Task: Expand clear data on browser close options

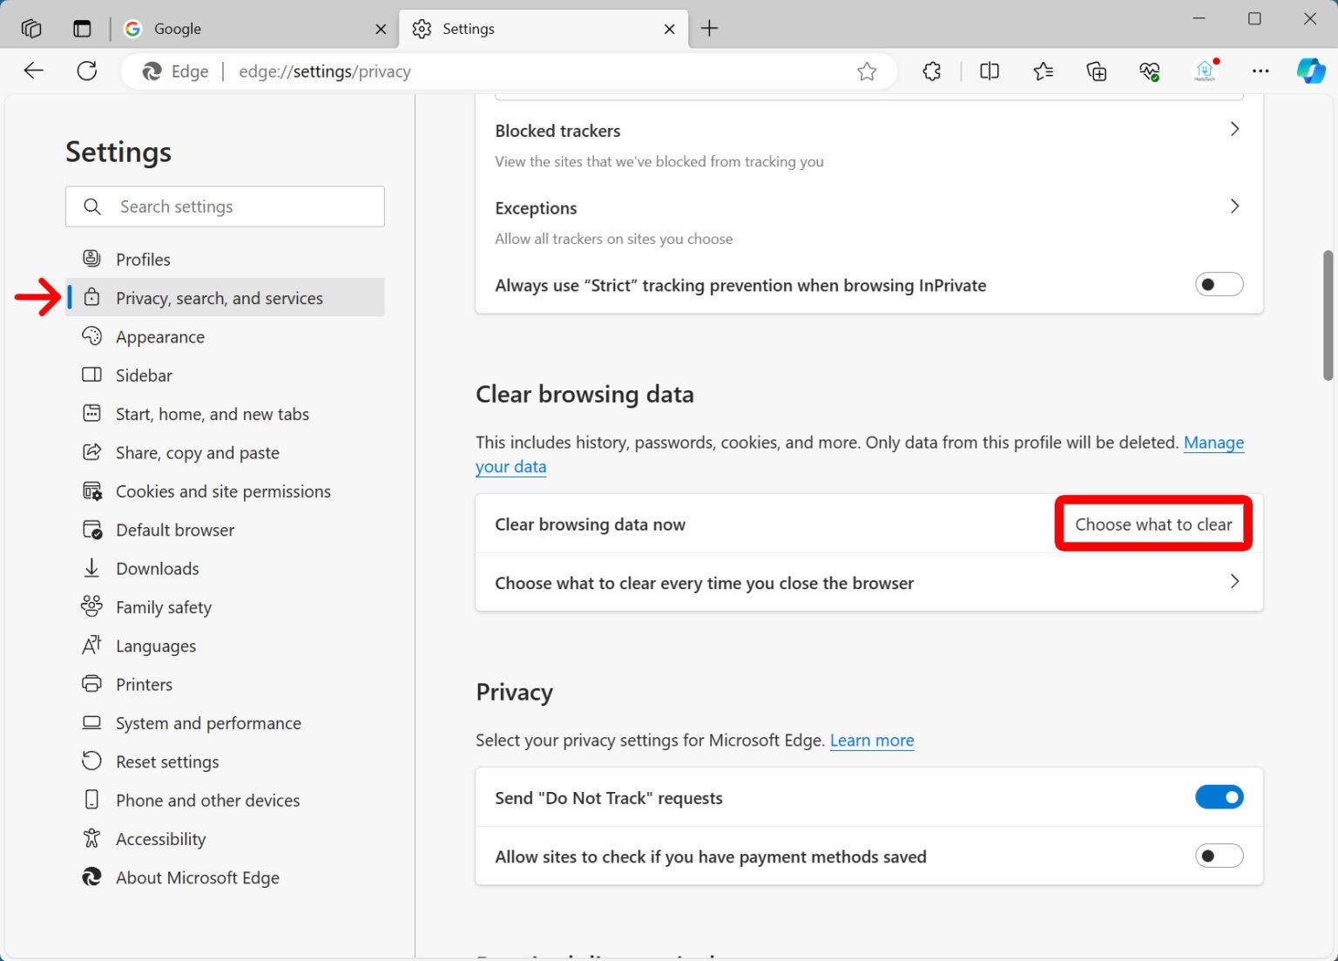Action: pos(1234,581)
